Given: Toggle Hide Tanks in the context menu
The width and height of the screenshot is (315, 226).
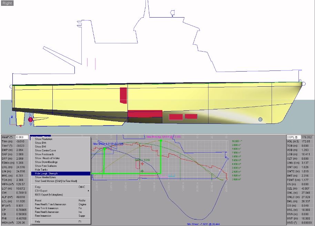Looking at the screenshot, I should coord(41,170).
